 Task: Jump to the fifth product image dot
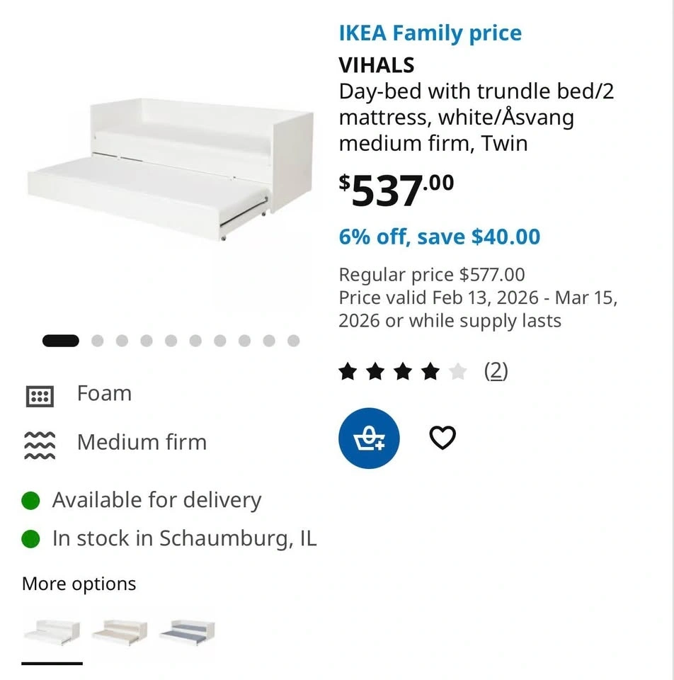tap(171, 341)
